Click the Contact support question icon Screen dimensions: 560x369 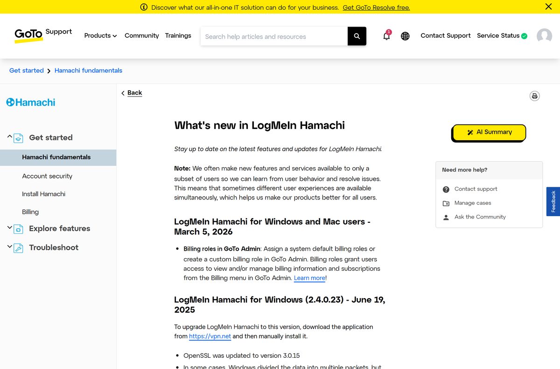[446, 189]
